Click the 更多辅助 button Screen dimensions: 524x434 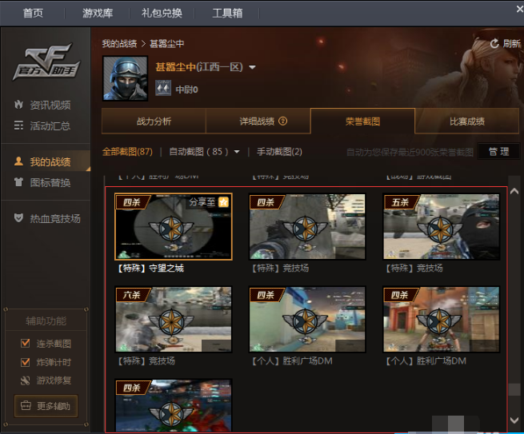pos(46,406)
